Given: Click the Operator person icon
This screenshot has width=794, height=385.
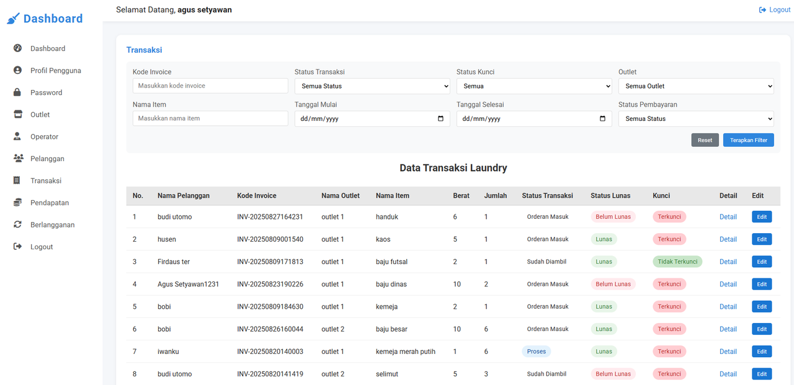Looking at the screenshot, I should point(17,136).
